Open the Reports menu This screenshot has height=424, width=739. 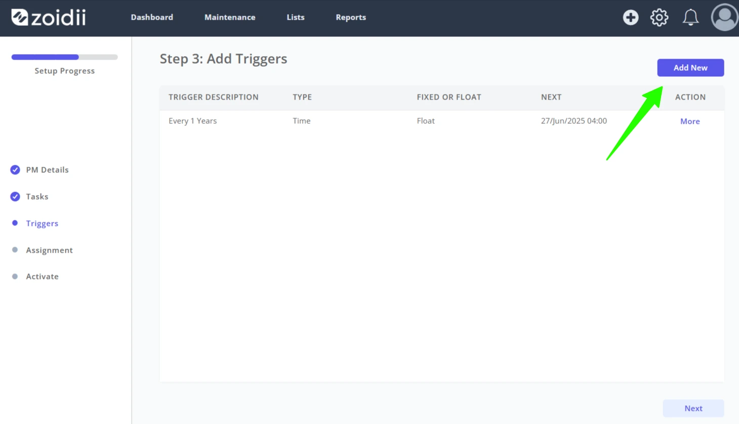(x=351, y=17)
